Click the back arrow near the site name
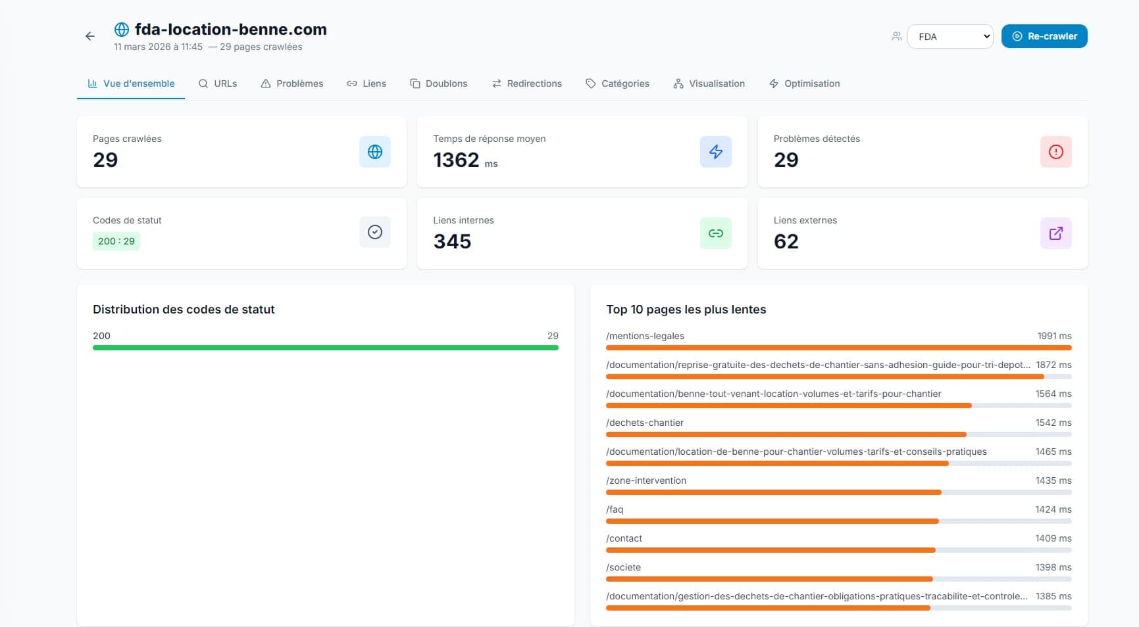 pyautogui.click(x=89, y=35)
